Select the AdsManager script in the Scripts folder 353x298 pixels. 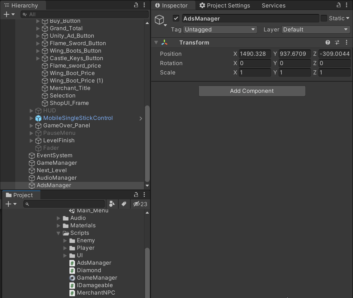(93, 263)
